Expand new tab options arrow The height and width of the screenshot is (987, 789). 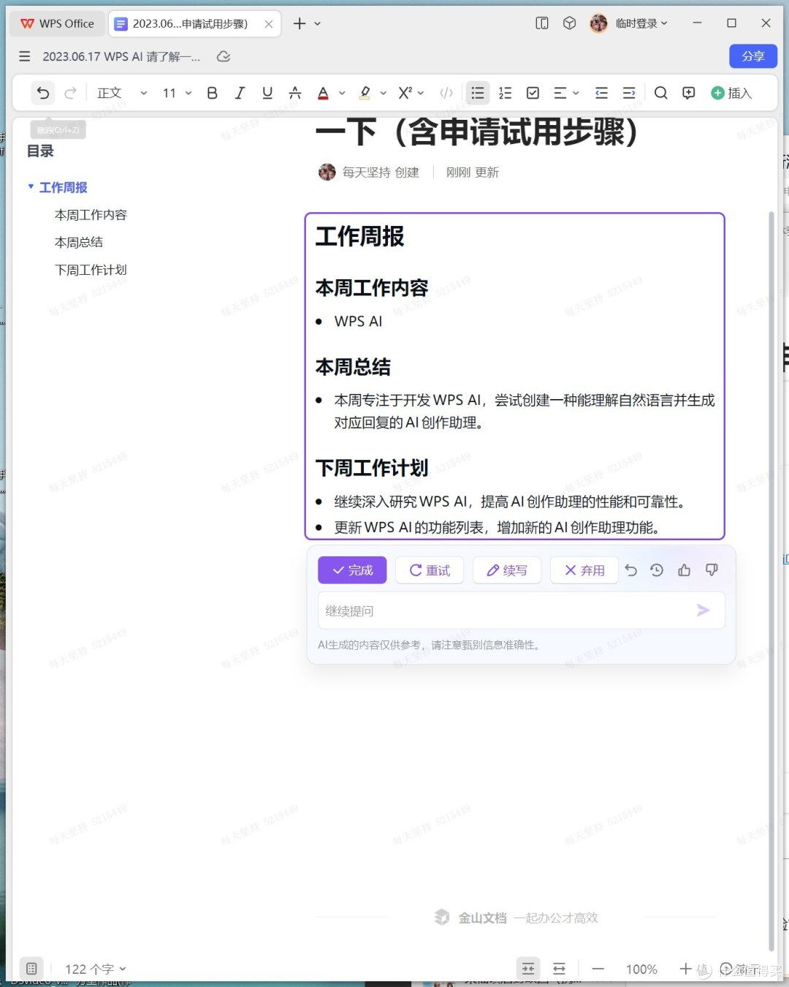(x=318, y=23)
